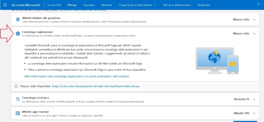The image size is (264, 122).
Task: Click the Account Microsoft home link
Action: pyautogui.click(x=26, y=5)
